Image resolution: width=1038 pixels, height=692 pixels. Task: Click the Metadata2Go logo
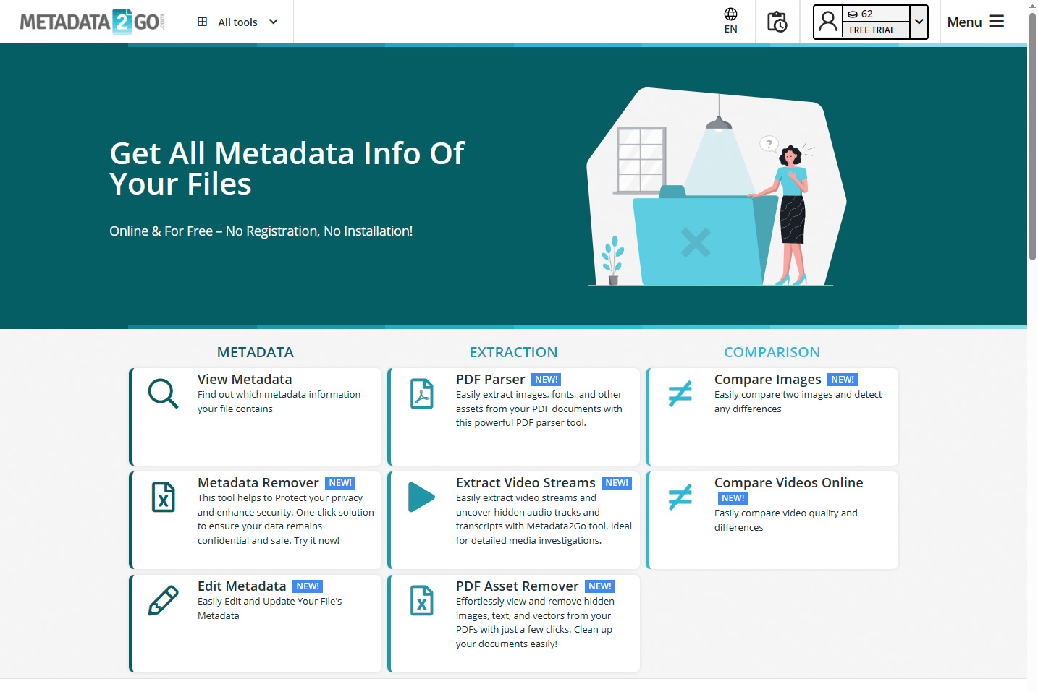[92, 21]
